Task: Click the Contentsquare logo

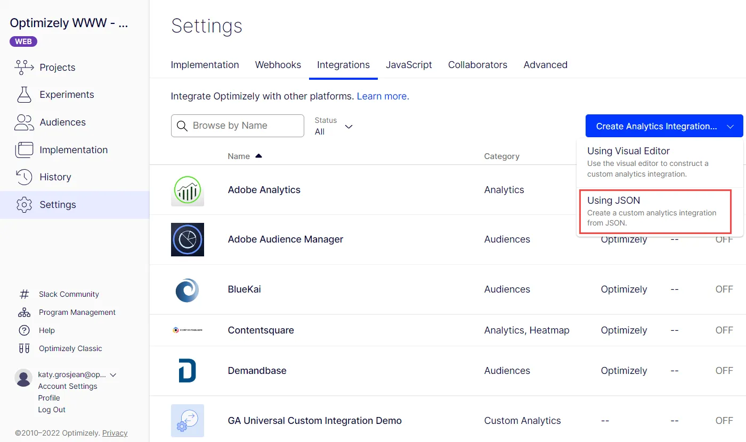Action: pos(188,330)
